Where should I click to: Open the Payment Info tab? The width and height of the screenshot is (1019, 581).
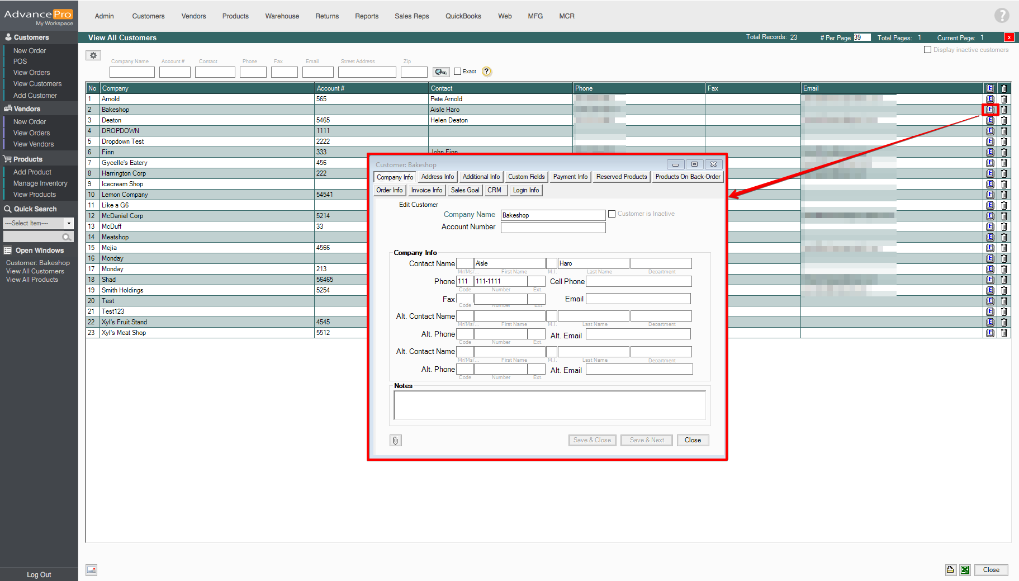[570, 177]
